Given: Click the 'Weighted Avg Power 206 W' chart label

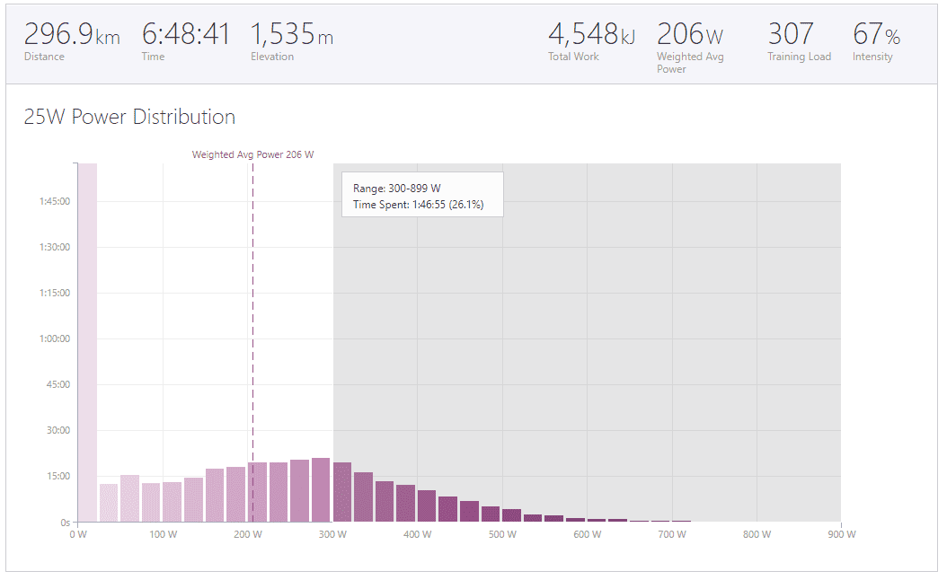Looking at the screenshot, I should point(252,154).
